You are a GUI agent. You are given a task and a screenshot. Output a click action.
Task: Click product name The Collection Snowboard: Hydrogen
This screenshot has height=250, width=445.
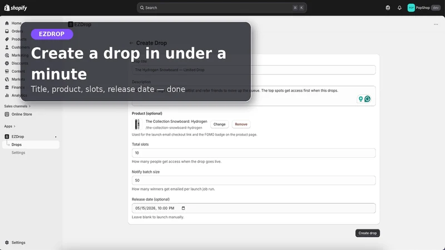176,121
